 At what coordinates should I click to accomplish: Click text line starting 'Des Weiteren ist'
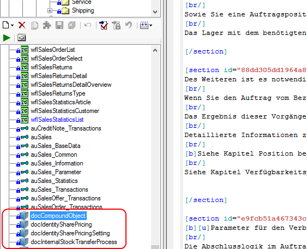pos(245,79)
